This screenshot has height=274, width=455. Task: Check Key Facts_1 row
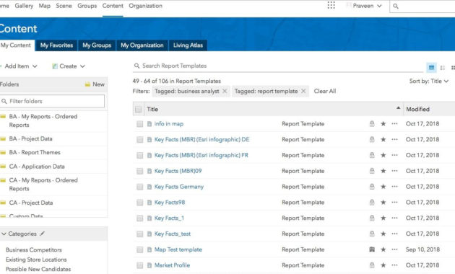140,218
